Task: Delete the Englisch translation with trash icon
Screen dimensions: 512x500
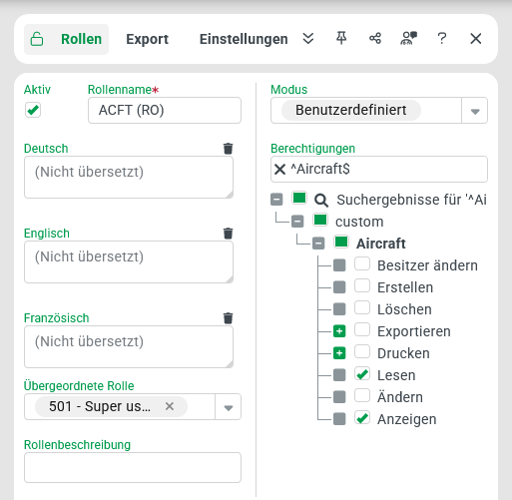Action: tap(229, 234)
